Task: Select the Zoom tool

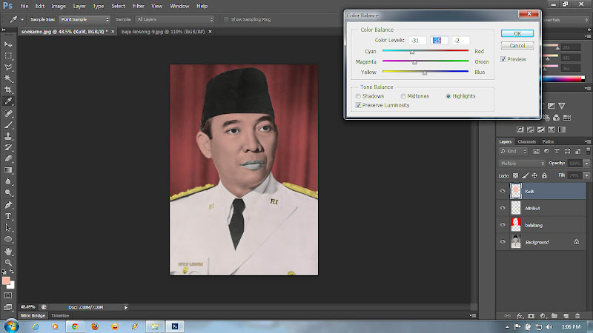Action: (x=8, y=263)
